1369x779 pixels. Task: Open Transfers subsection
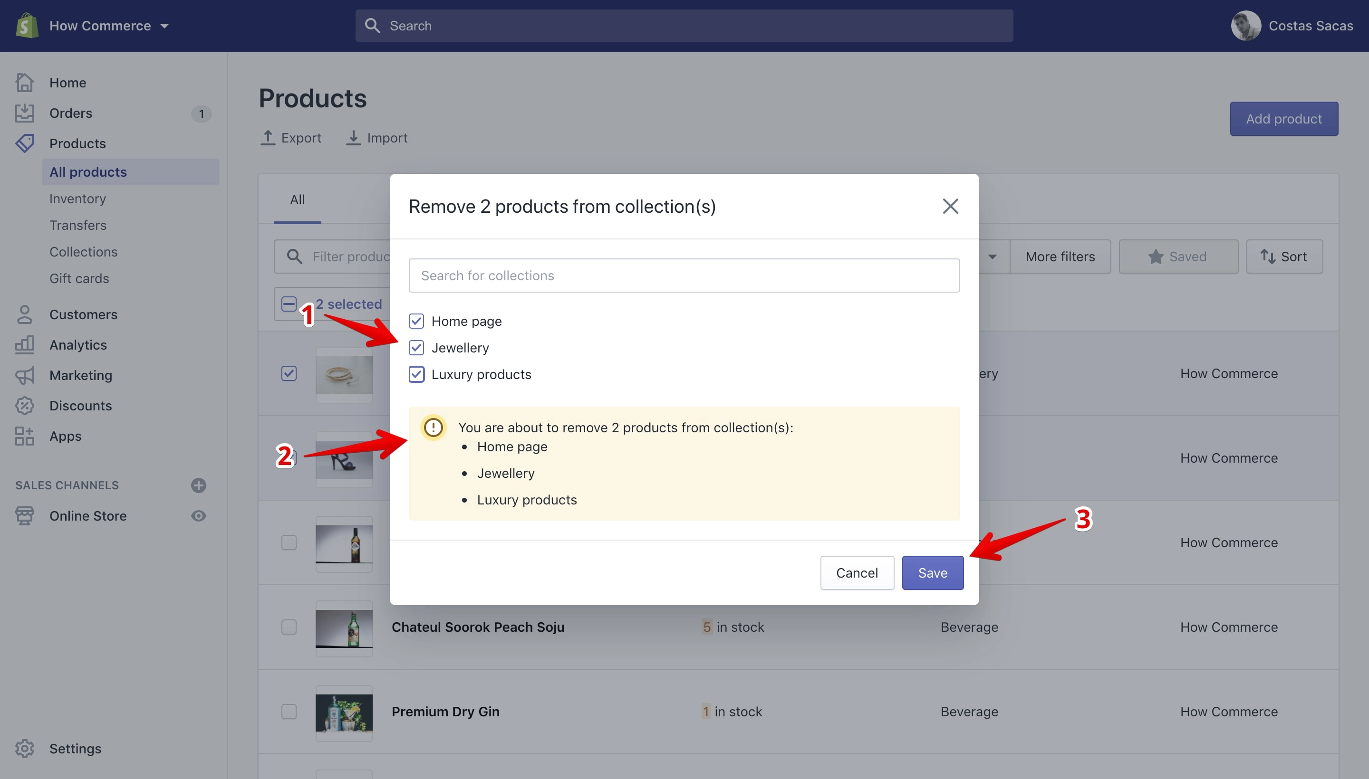pyautogui.click(x=78, y=225)
